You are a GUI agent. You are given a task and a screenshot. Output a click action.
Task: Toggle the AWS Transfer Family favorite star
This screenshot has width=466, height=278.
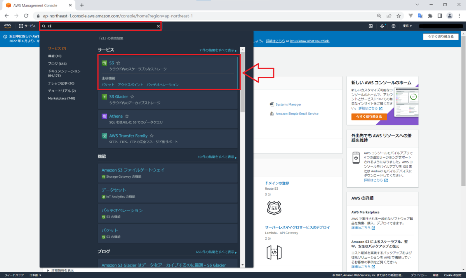click(152, 136)
